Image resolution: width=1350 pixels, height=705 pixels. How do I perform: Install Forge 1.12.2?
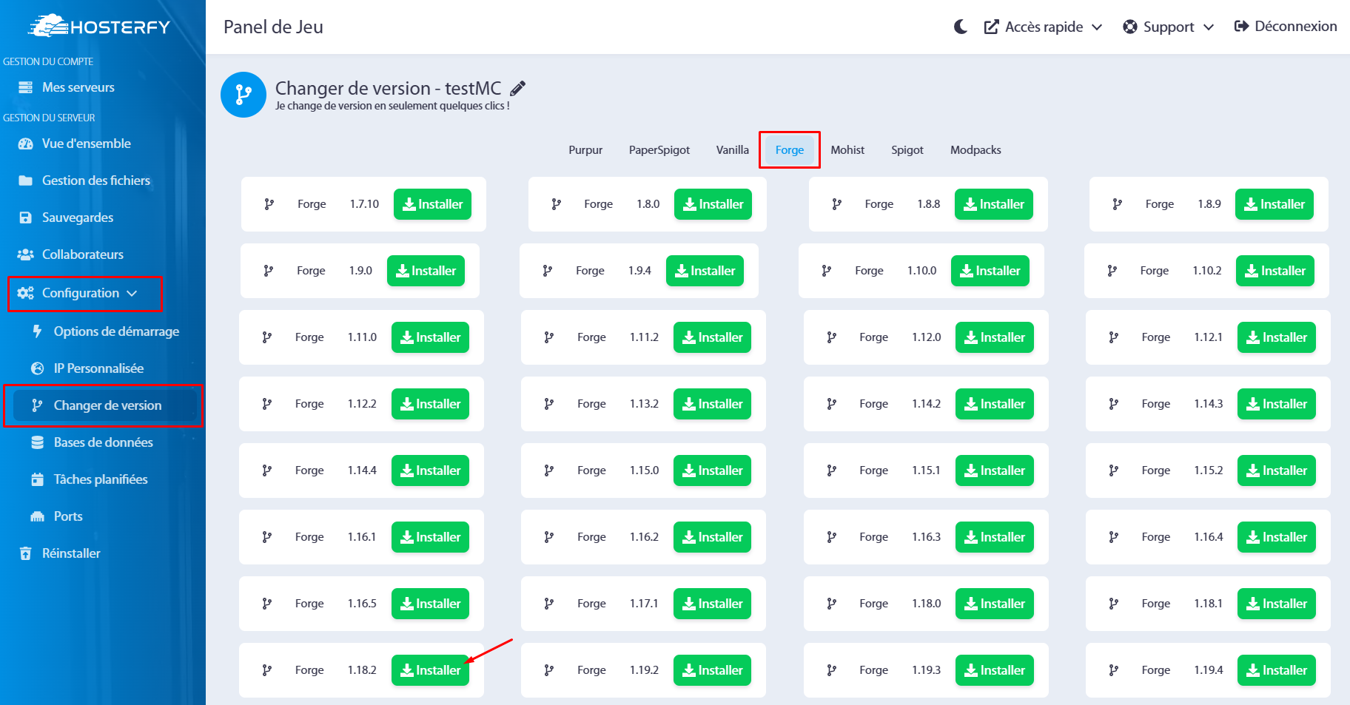pyautogui.click(x=430, y=404)
